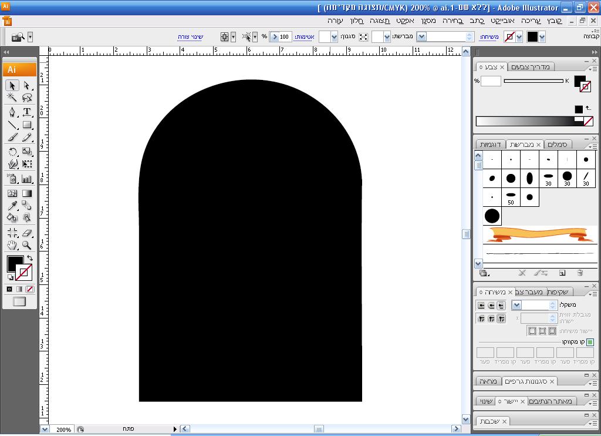Choose the Eraser tool

tap(26, 233)
